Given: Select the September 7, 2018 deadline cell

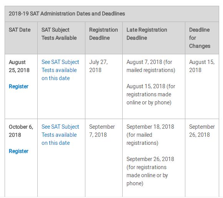Looking at the screenshot, I should click(102, 131).
